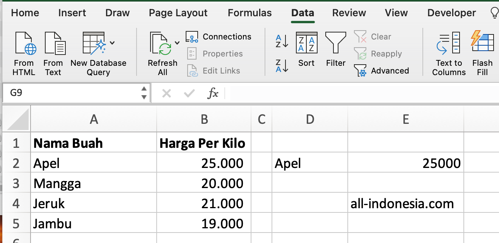Click the Insert Function fx button
The image size is (499, 243).
(x=213, y=93)
